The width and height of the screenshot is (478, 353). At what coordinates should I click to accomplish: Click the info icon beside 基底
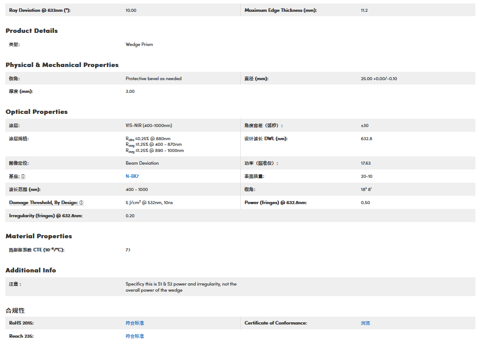click(23, 176)
